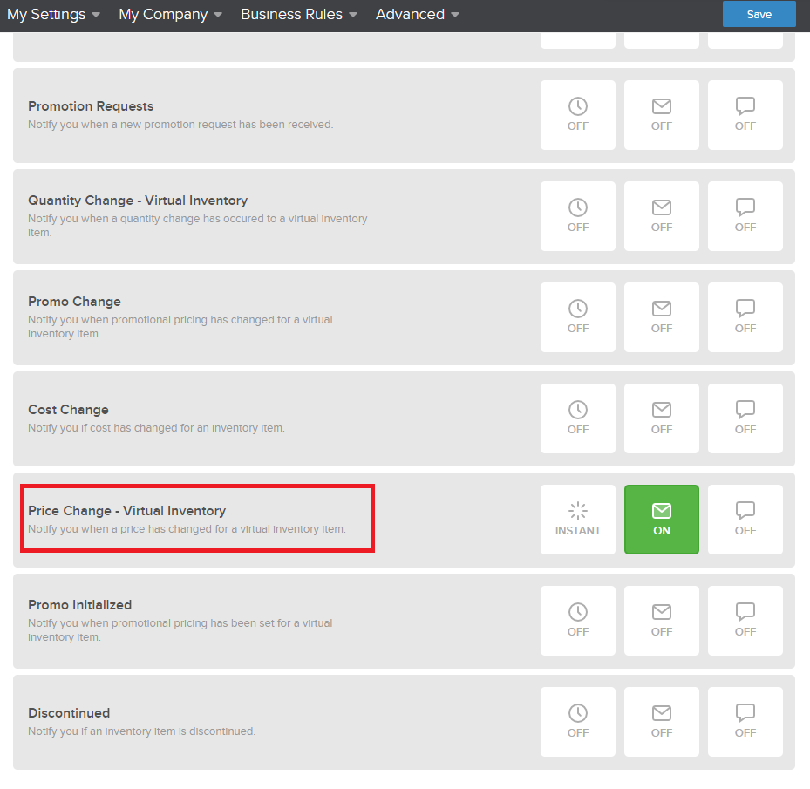Turn off Price Change email ON tile
810x789 pixels.
(661, 520)
